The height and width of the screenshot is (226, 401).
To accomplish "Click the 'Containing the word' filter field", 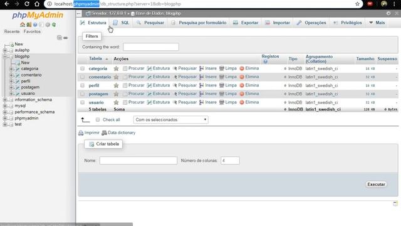I will [151, 47].
